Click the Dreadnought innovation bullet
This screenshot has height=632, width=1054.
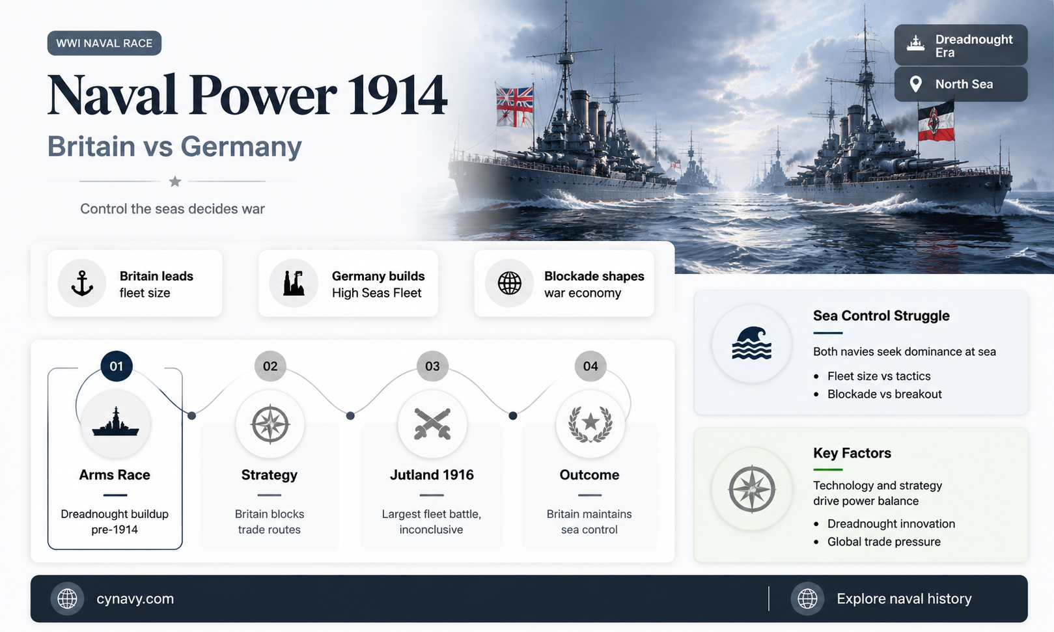891,524
